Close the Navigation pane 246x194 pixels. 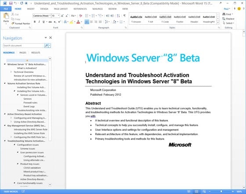pos(51,38)
